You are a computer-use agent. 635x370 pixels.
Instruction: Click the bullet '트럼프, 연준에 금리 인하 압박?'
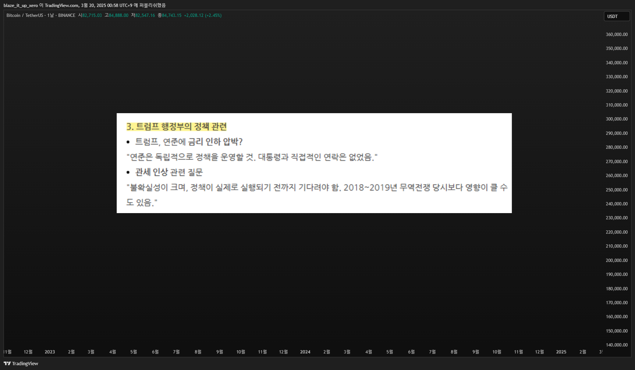189,142
